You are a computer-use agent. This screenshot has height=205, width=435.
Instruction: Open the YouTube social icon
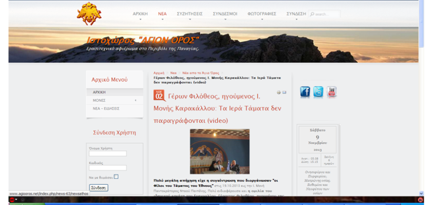(x=332, y=92)
